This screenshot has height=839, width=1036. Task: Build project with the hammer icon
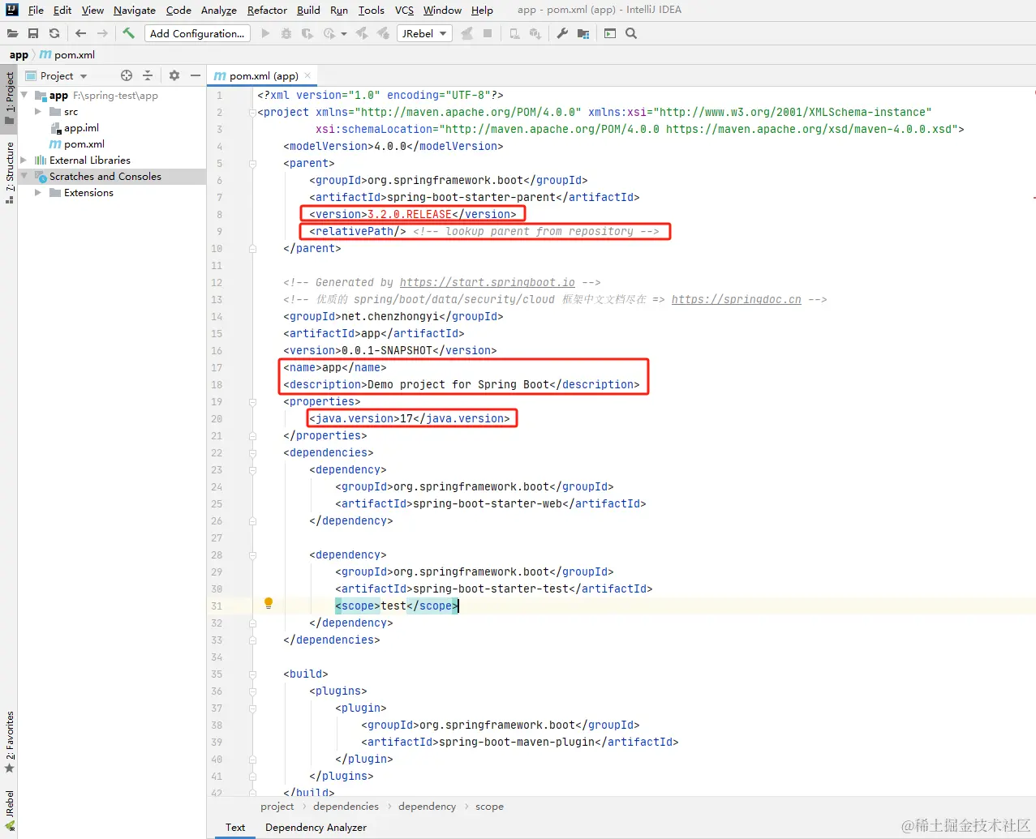[128, 33]
